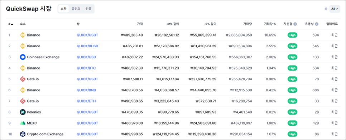The width and height of the screenshot is (346, 140).
Task: Click the Binance logo in row 1
Action: 23,35
